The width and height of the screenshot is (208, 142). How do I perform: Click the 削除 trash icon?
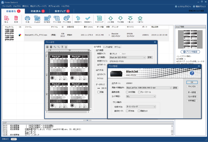coord(16,19)
